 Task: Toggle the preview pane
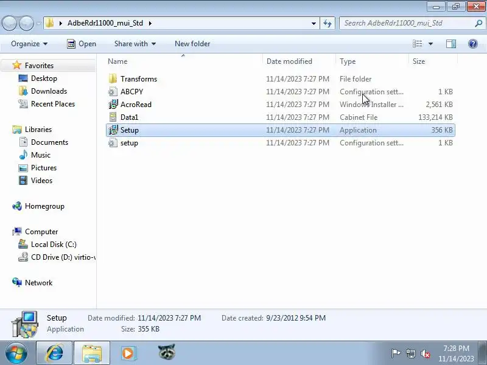[451, 44]
